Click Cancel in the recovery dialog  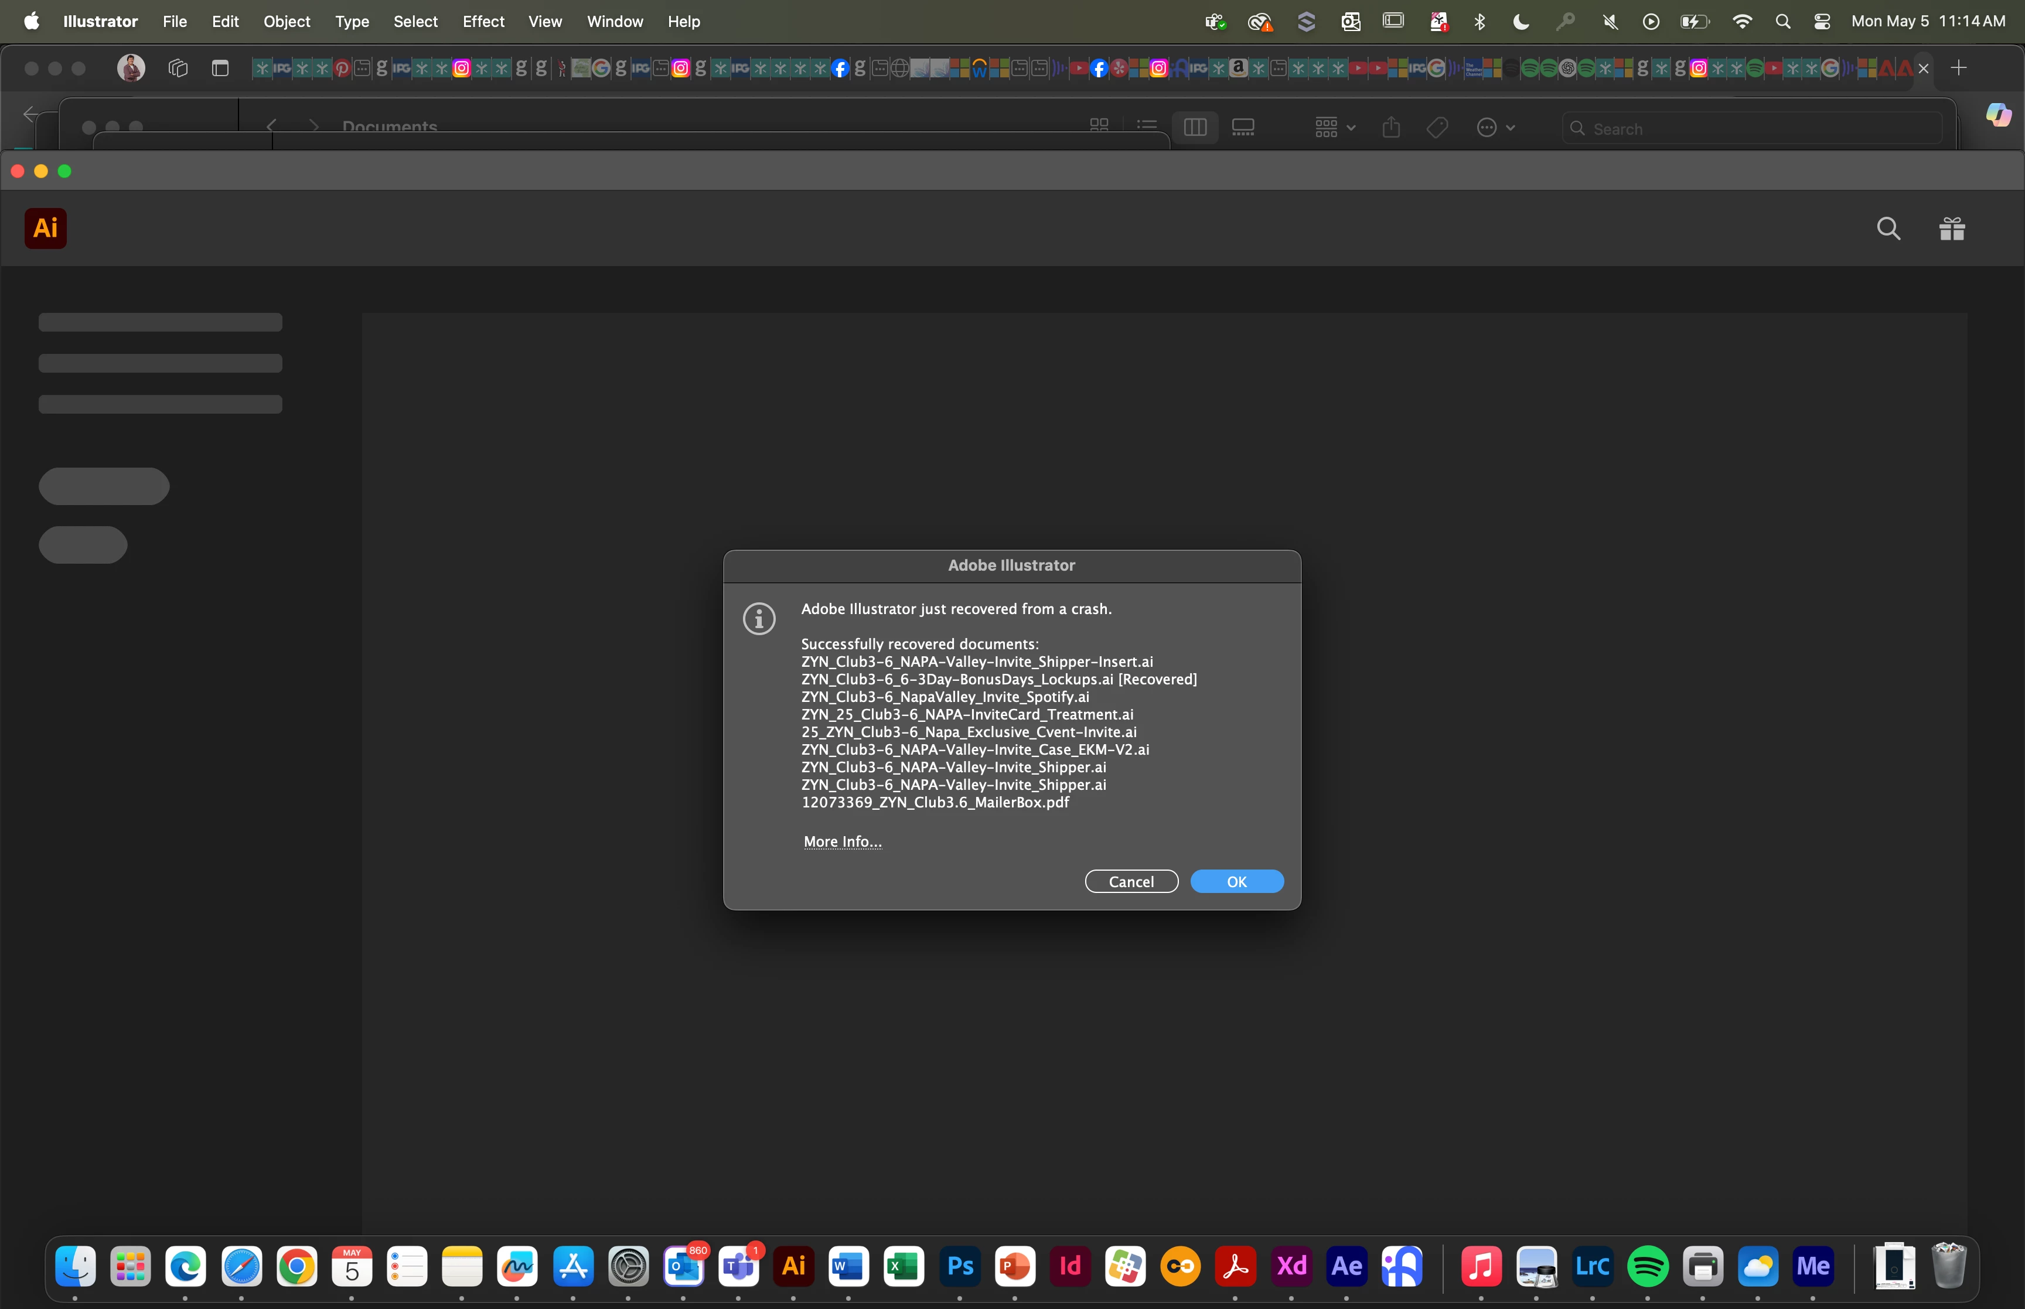point(1131,881)
